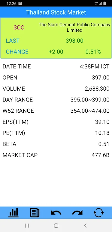Image resolution: width=112 pixels, height=232 pixels.
Task: Tap the Android recent apps button
Action: point(27,225)
